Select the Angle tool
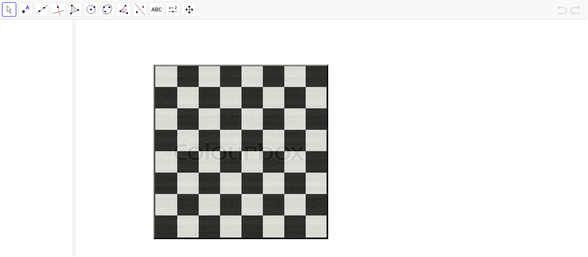Viewport: 588px width, 257px height. (x=124, y=9)
